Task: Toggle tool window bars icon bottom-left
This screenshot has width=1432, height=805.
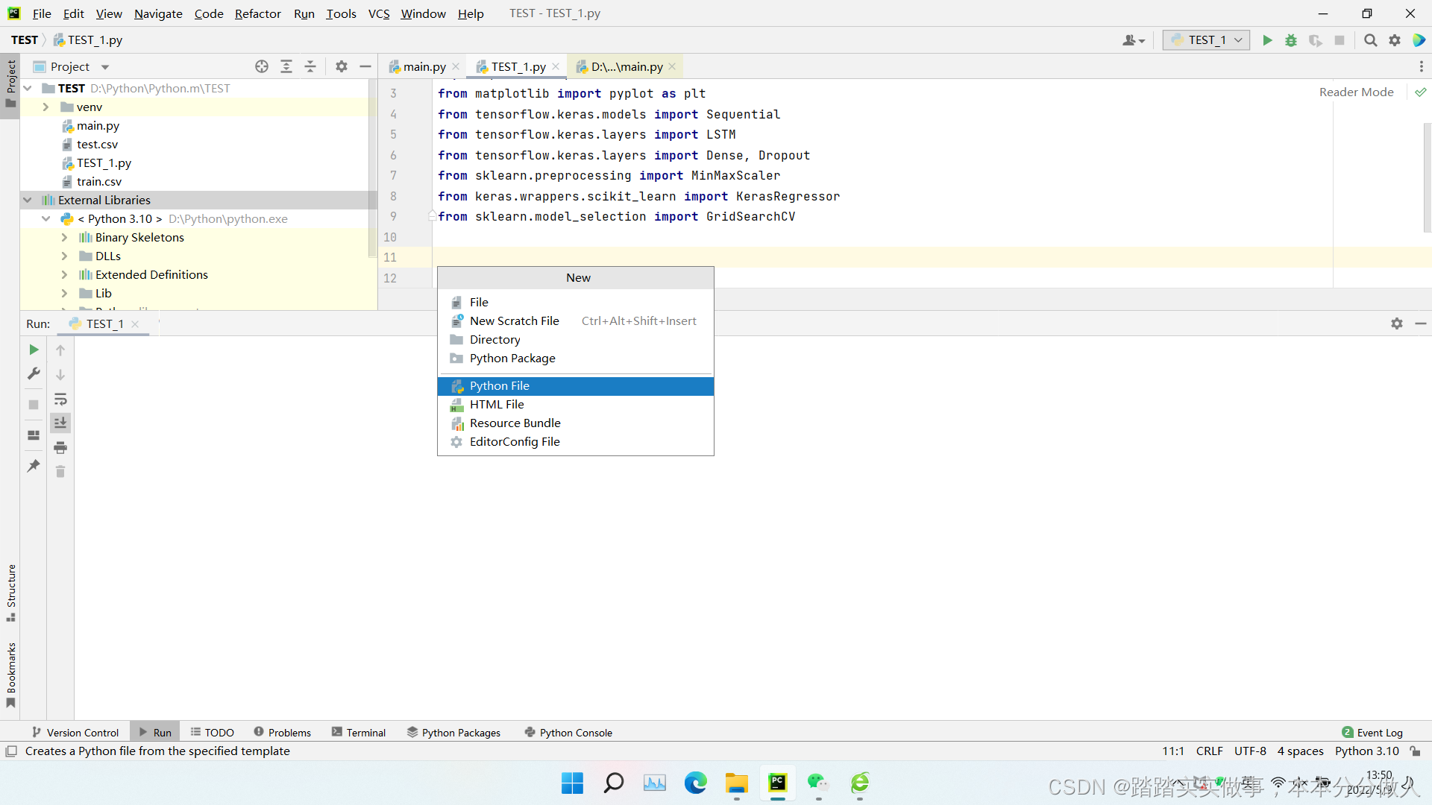Action: click(11, 751)
